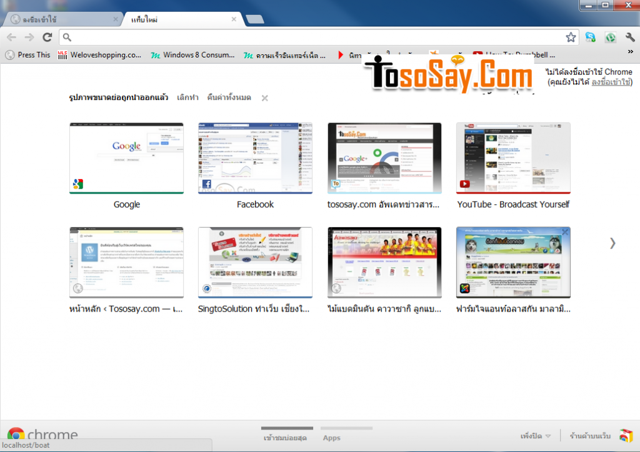Click the YouTube favicon on its thumbnail
This screenshot has height=452, width=640.
[464, 184]
